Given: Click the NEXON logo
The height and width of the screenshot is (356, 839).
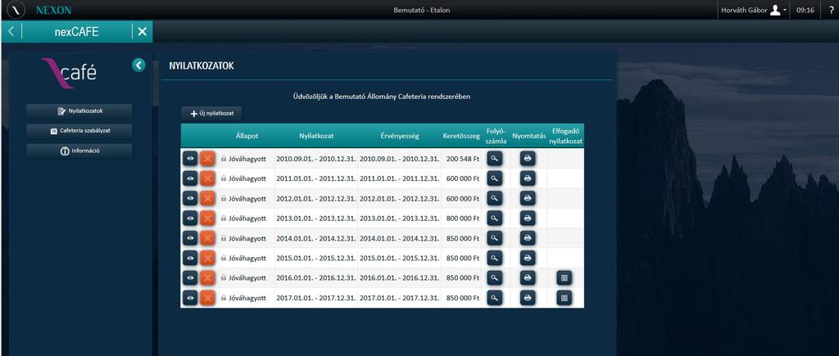Looking at the screenshot, I should 53,10.
